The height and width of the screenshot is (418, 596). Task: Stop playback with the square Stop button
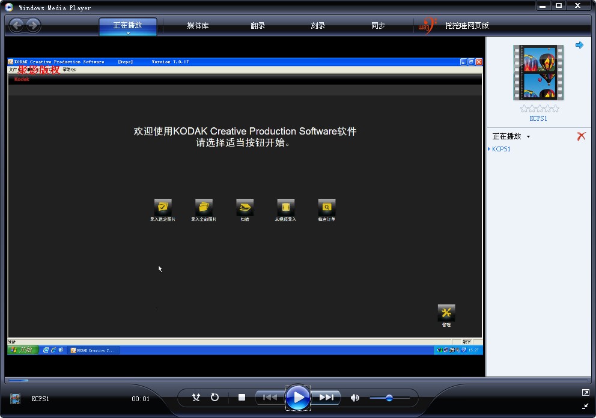(x=242, y=398)
